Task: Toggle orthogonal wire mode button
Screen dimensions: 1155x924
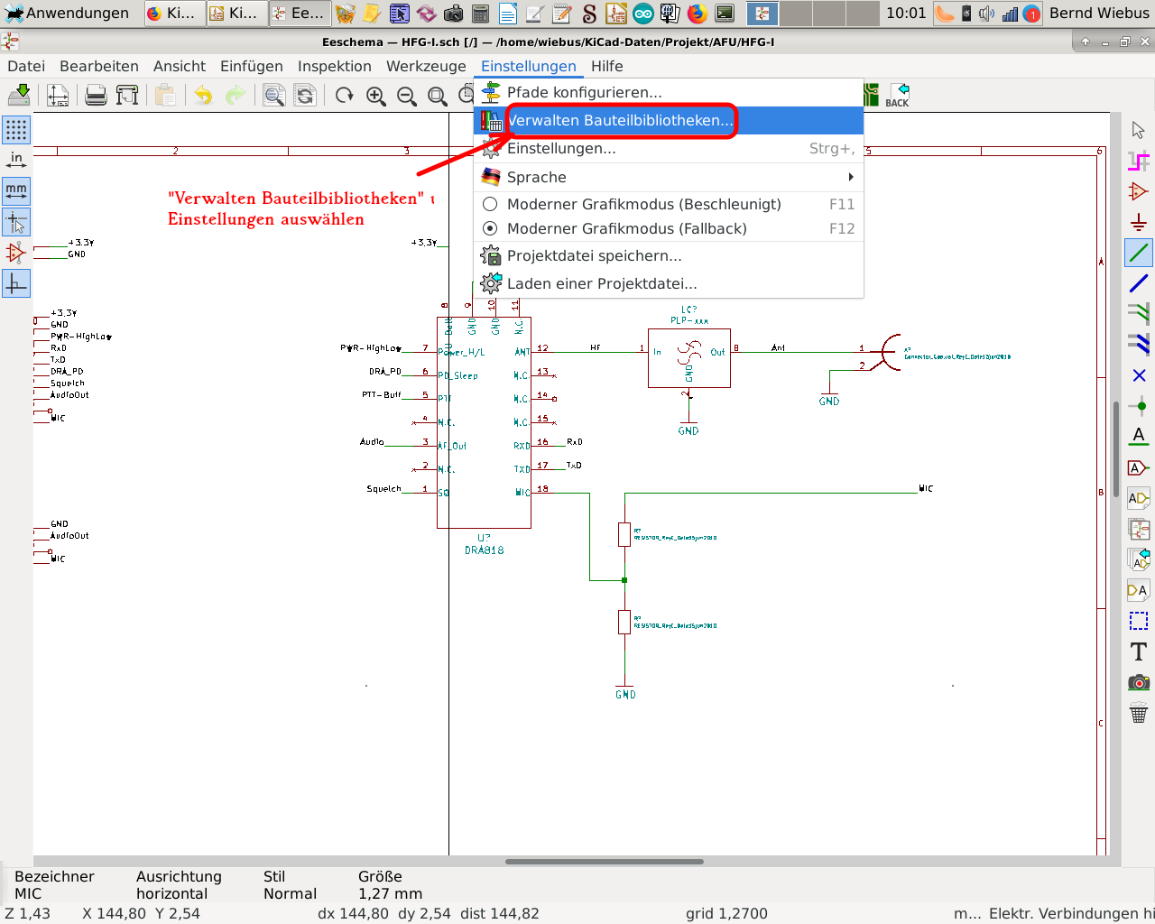Action: (x=16, y=283)
